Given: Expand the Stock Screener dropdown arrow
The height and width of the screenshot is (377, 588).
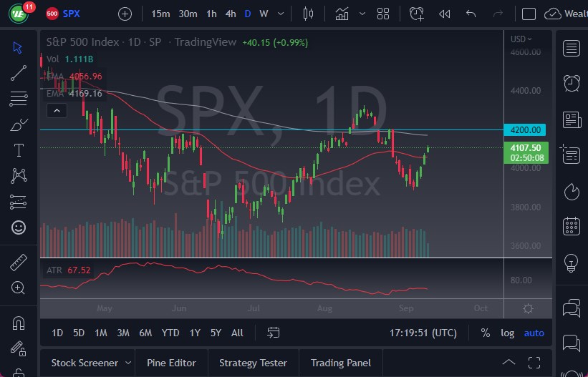Looking at the screenshot, I should 128,363.
